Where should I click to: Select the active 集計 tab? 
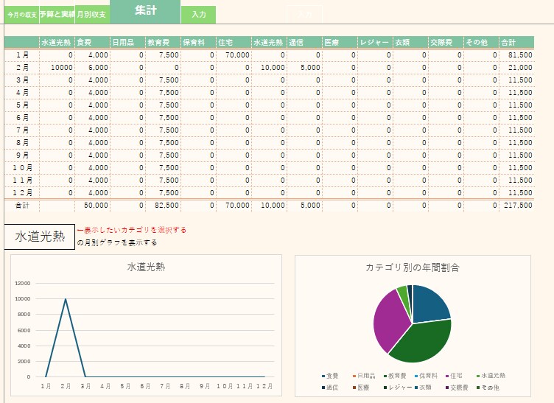145,11
